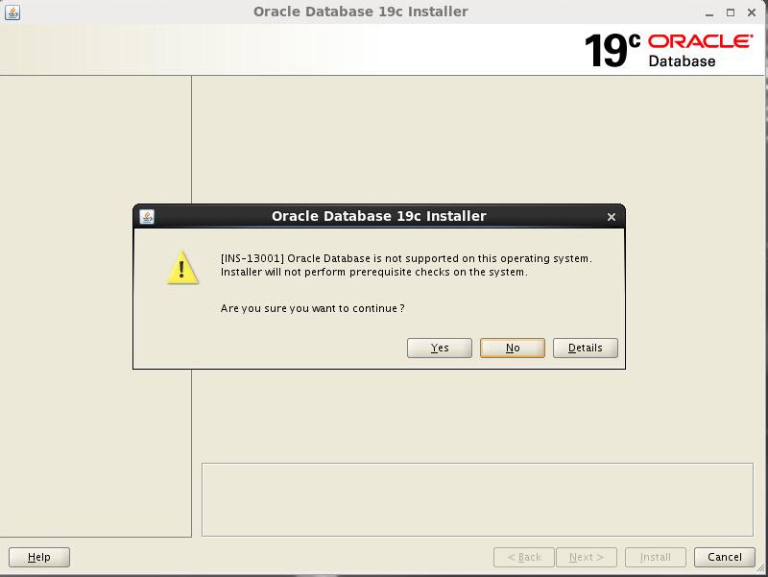
Task: Cancel the Oracle installer
Action: pos(725,557)
